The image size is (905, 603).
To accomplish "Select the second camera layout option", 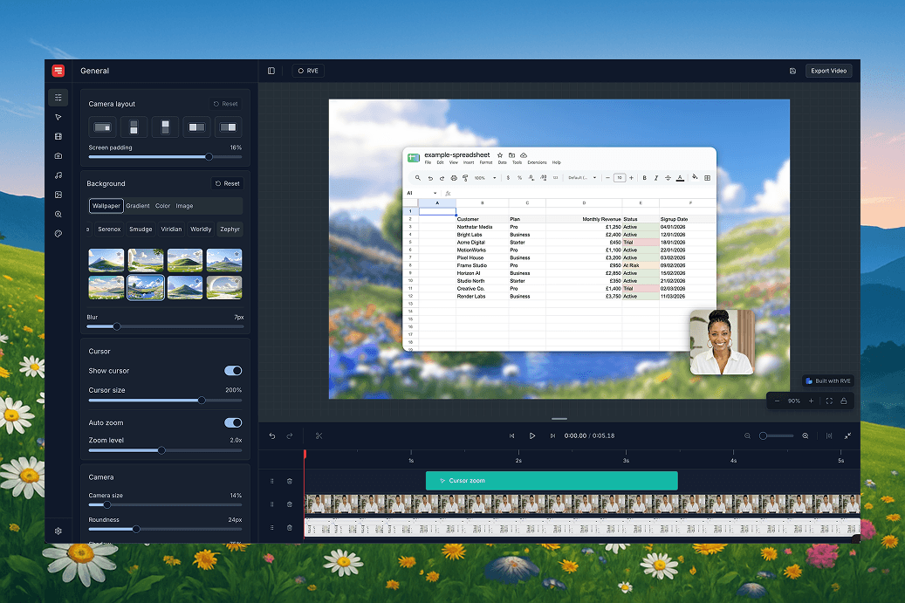I will coord(134,127).
